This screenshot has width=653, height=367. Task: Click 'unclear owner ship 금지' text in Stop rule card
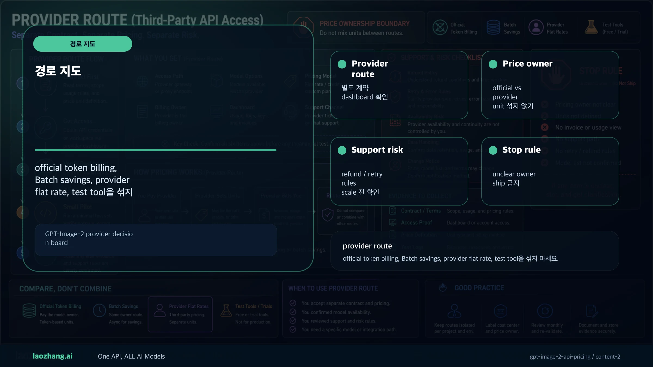click(514, 179)
